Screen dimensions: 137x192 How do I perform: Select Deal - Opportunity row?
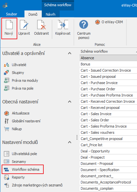click(108, 151)
